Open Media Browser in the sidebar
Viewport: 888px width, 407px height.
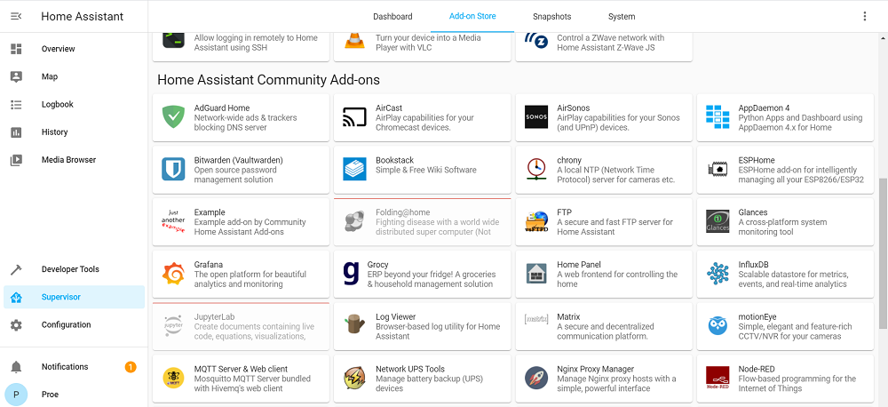[75, 160]
